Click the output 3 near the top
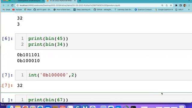The width and height of the screenshot is (192, 108). 18,24
